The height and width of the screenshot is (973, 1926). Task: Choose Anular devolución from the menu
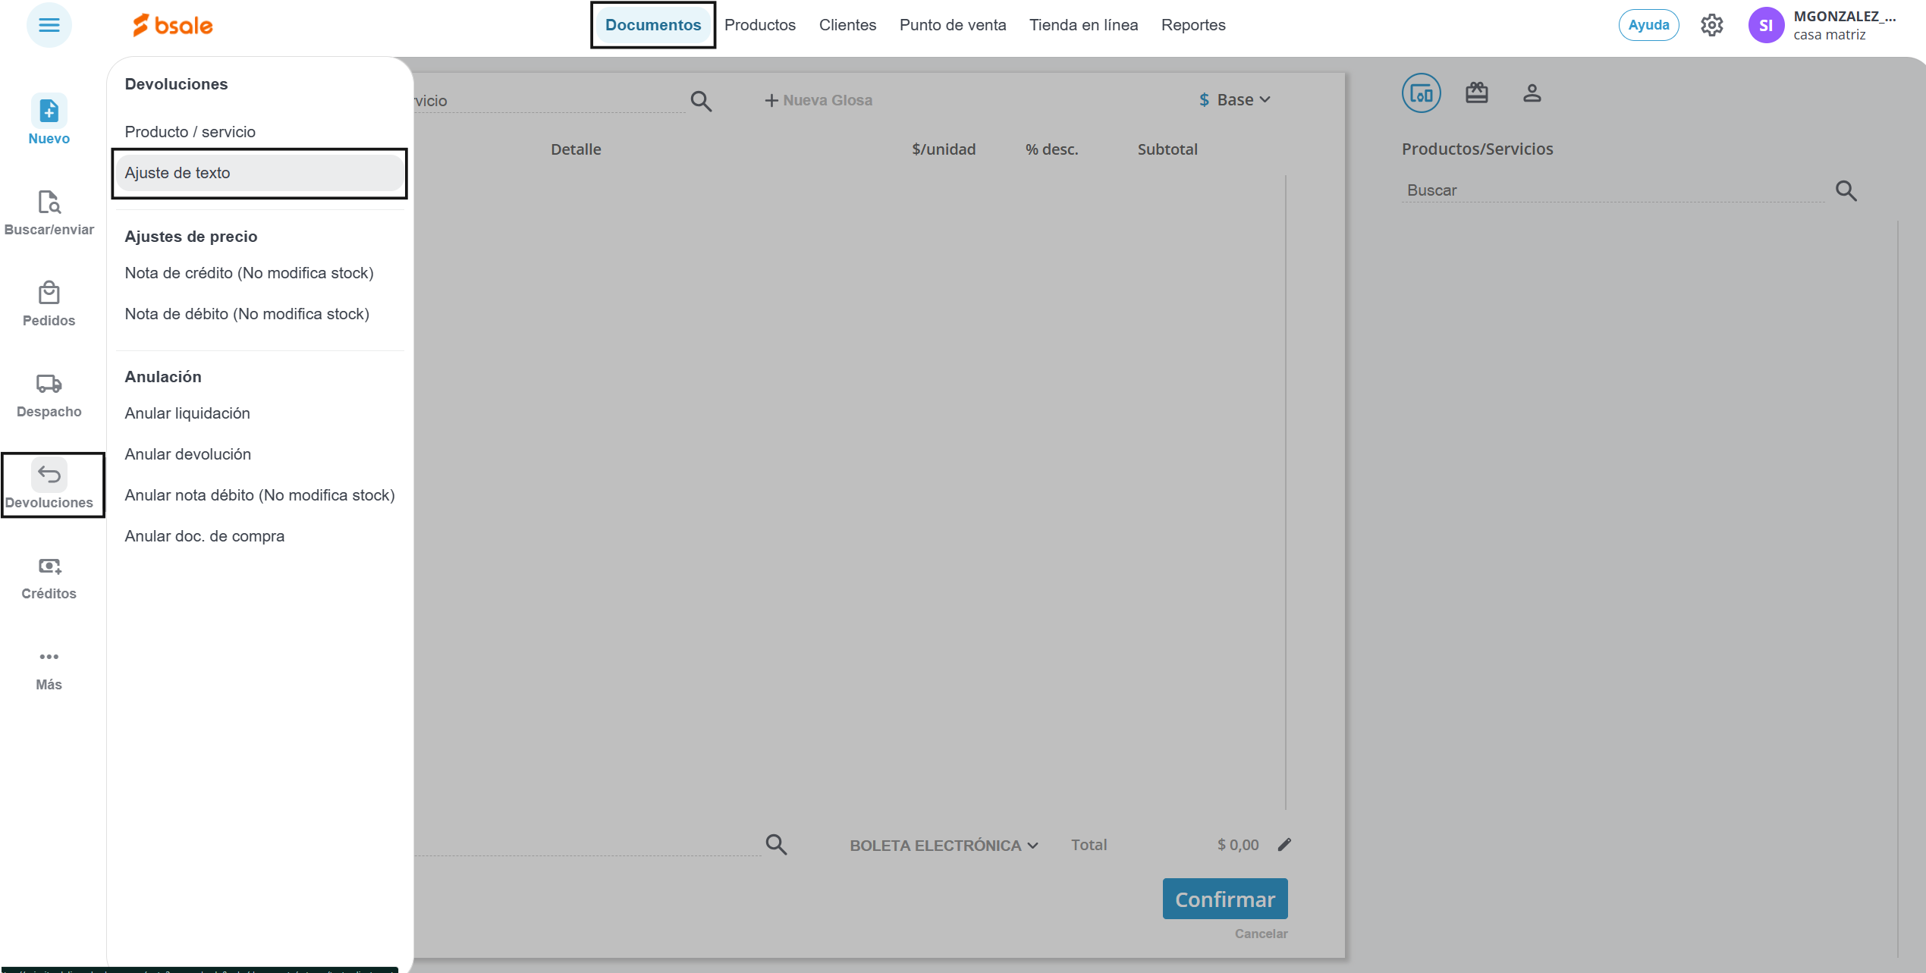point(188,454)
